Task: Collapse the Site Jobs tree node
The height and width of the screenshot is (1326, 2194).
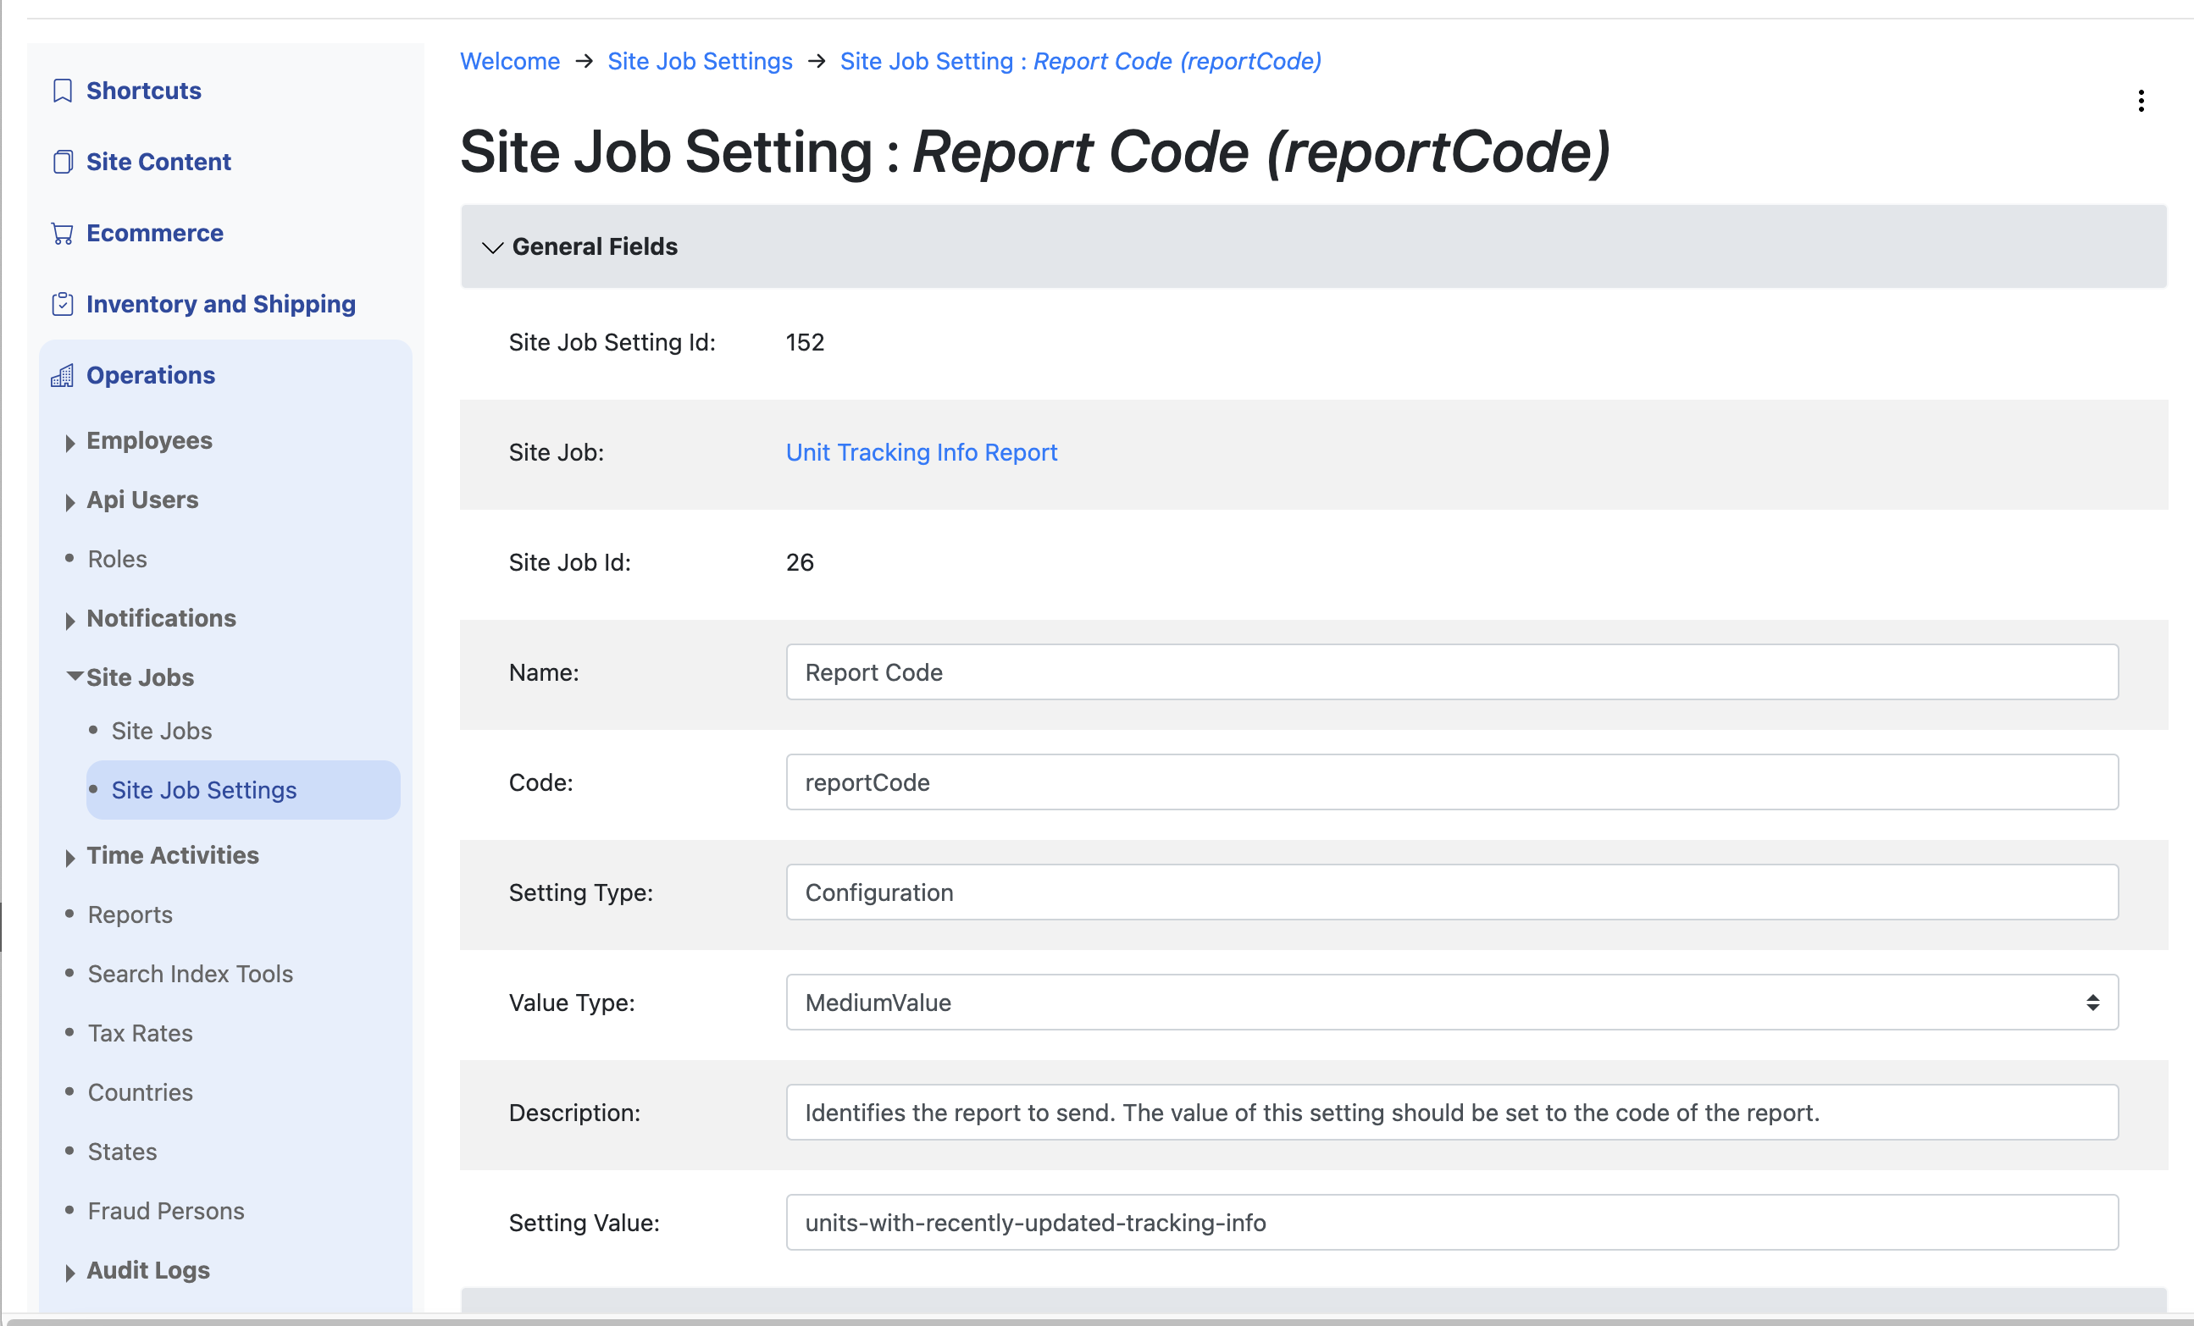Action: 75,677
